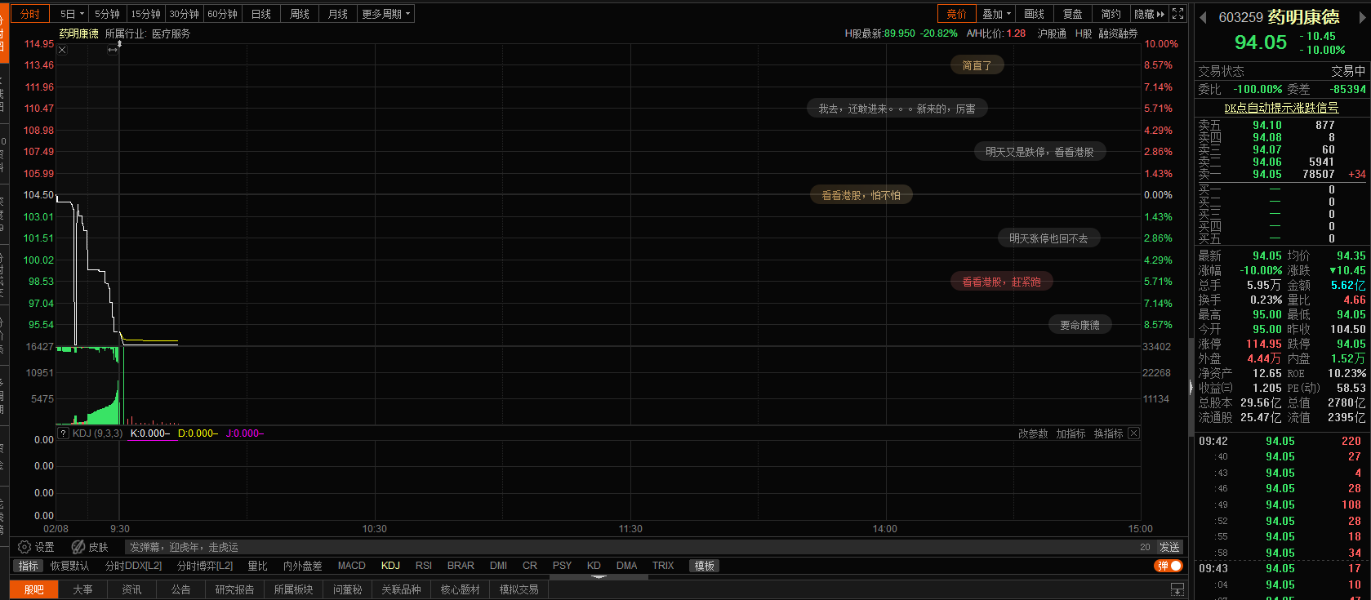Screen dimensions: 1371x600
Task: Open the 叠加 overlay dropdown
Action: coord(996,14)
